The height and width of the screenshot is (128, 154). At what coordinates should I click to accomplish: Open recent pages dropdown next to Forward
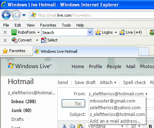24,15
